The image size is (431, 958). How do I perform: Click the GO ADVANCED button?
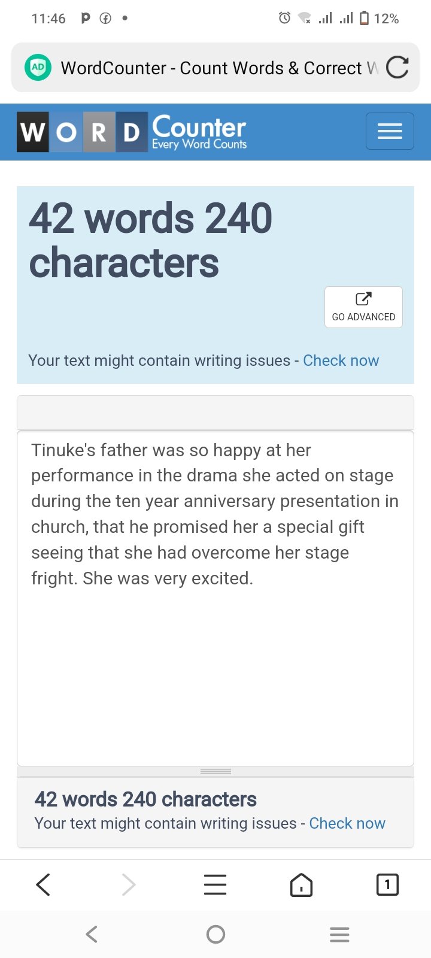tap(363, 307)
